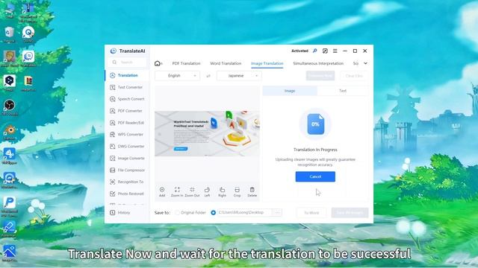Viewport: 478px width, 268px height.
Task: Expand more tabs with the chevron
Action: click(x=365, y=63)
